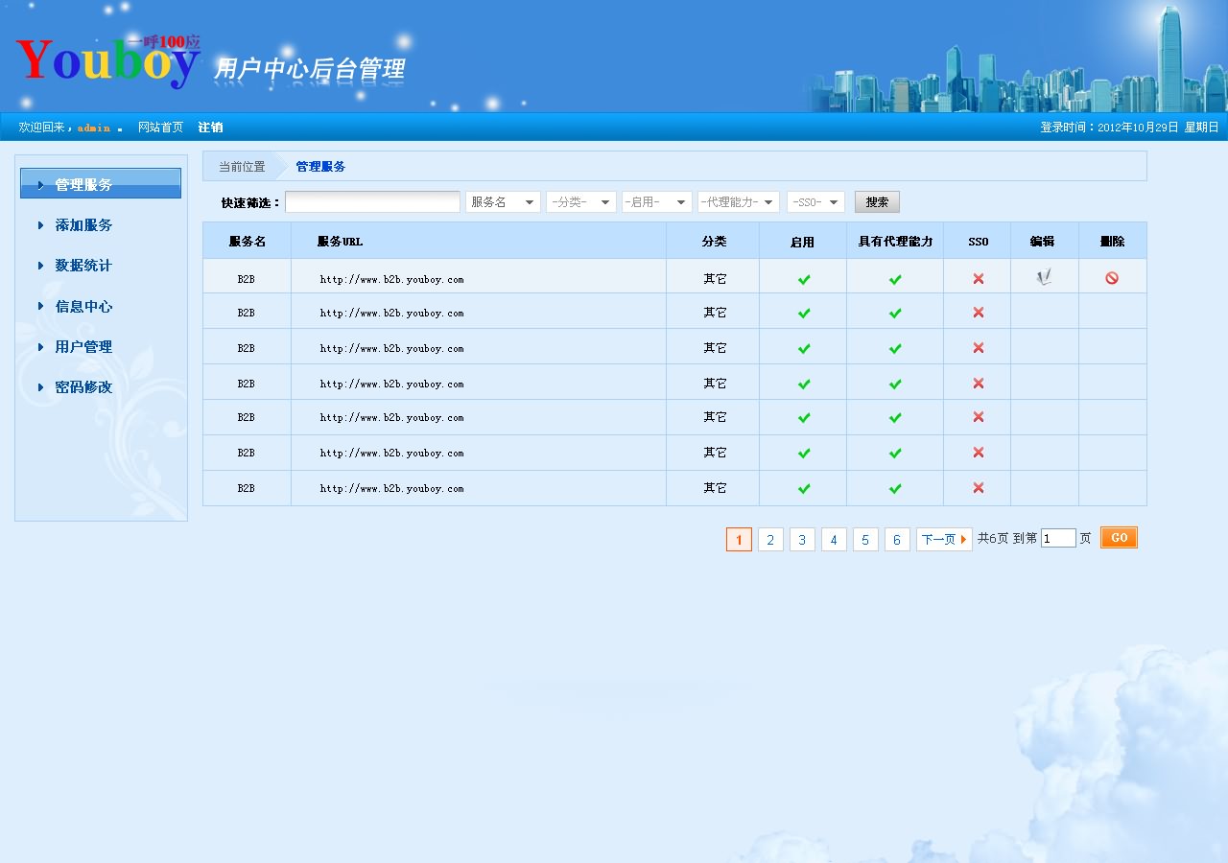This screenshot has width=1228, height=863.
Task: Go to page 4
Action: tap(834, 540)
